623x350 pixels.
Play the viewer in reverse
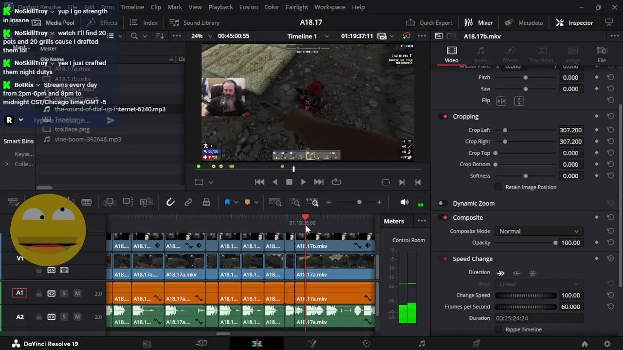point(275,182)
